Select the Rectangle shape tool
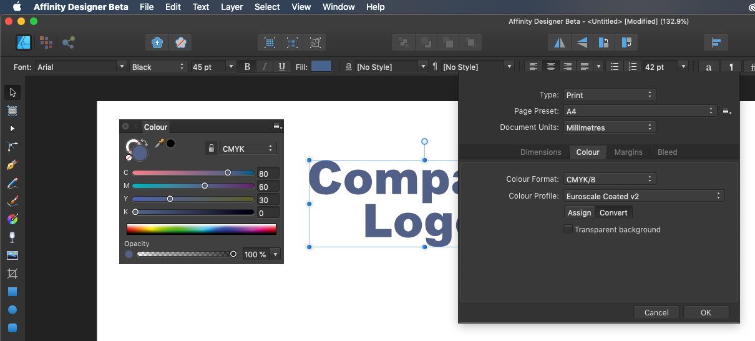 tap(12, 292)
